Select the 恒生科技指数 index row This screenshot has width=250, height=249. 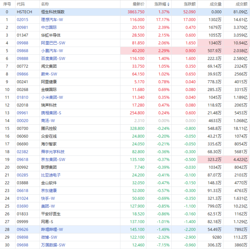[125, 12]
